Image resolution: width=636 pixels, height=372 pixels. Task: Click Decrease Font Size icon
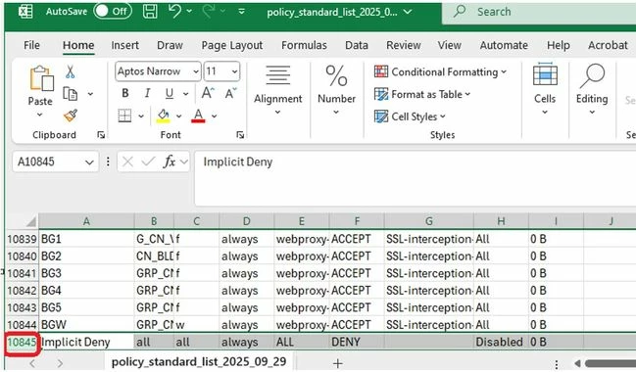tap(231, 93)
